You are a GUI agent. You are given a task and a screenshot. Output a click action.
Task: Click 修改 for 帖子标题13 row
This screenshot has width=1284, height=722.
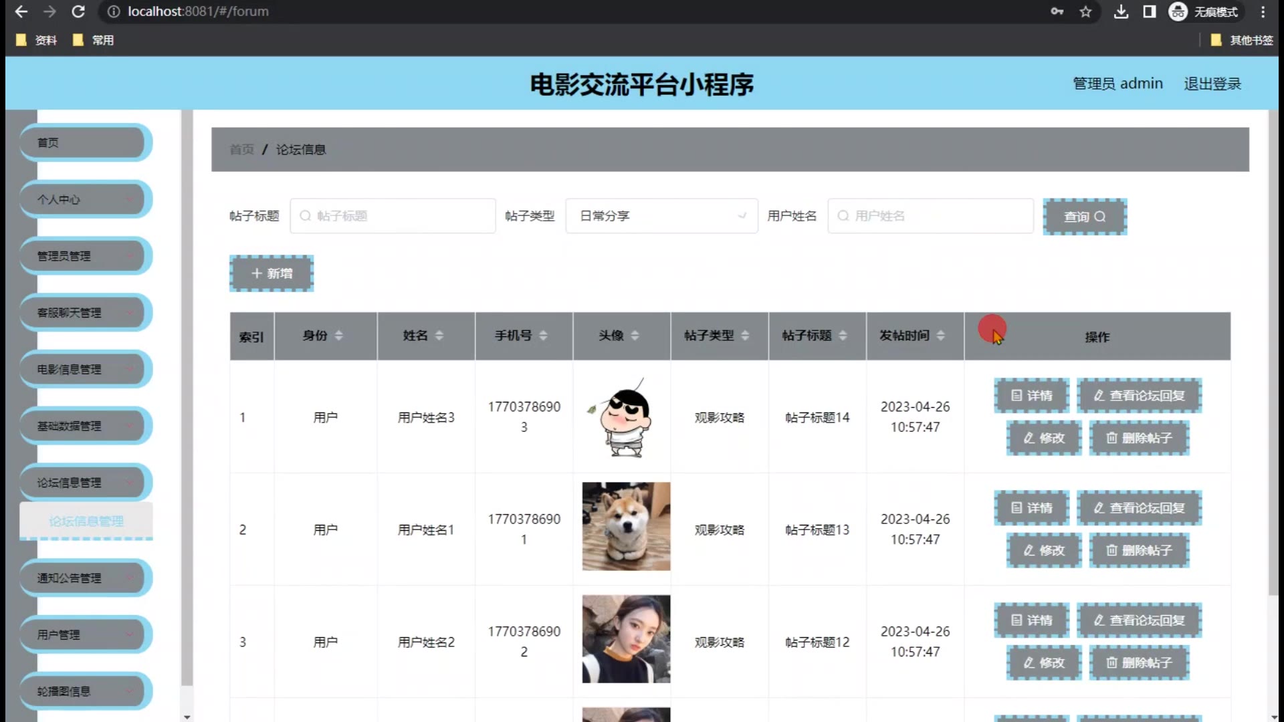click(x=1044, y=550)
